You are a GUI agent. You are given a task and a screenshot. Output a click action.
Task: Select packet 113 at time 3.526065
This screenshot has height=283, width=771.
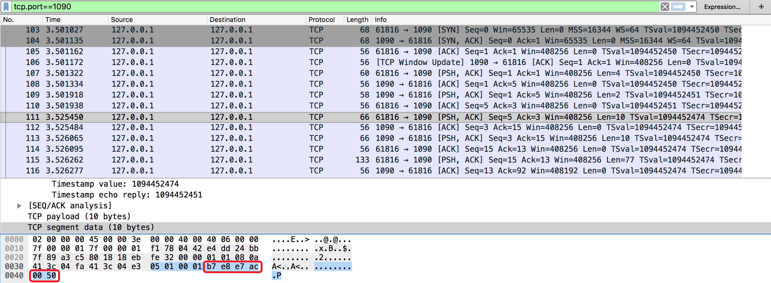pos(371,138)
